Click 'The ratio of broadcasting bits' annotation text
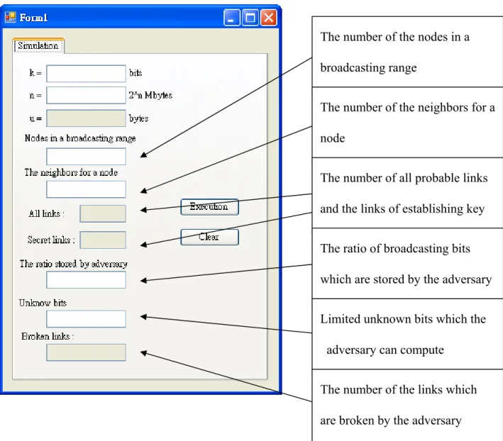Image resolution: width=503 pixels, height=441 pixels. (395, 248)
